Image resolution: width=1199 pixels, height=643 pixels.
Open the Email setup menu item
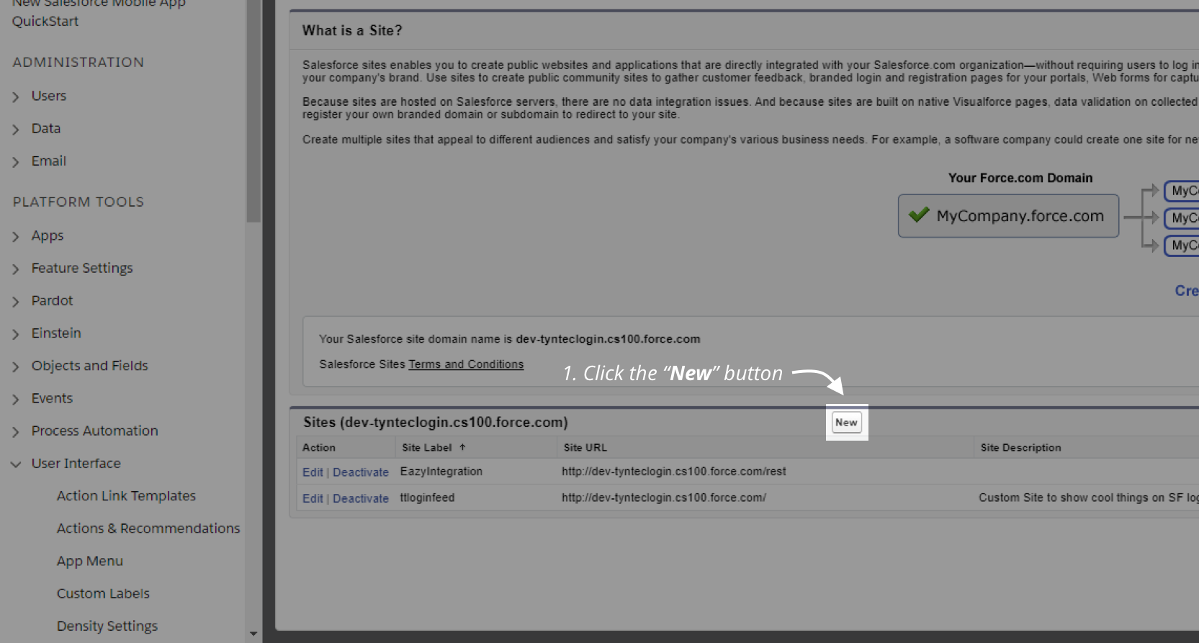[49, 161]
